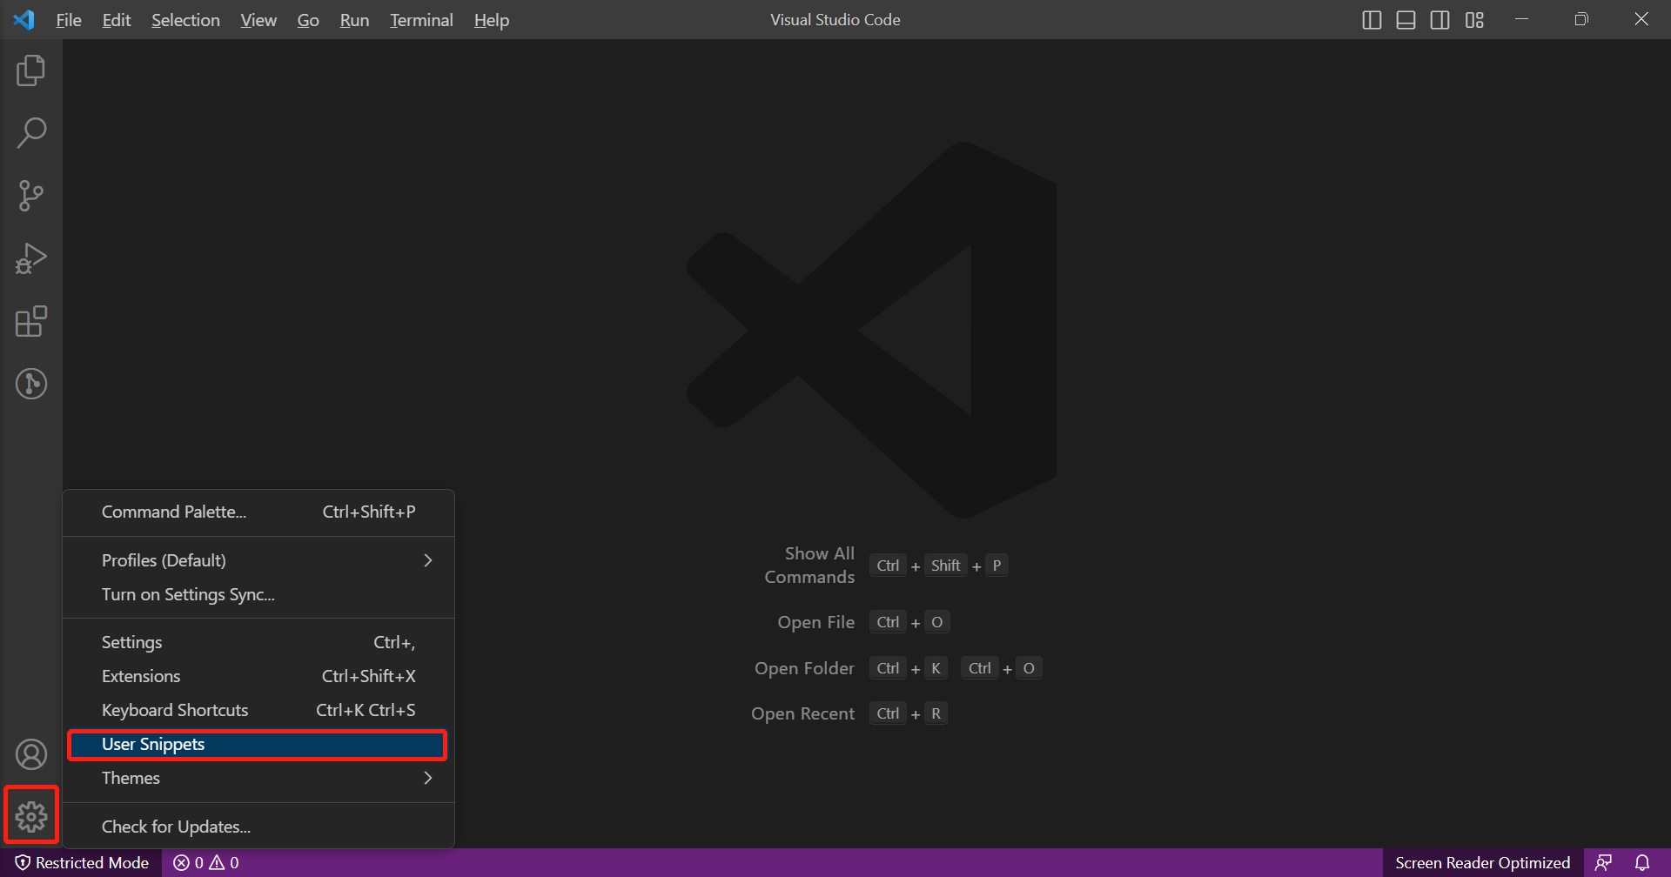The image size is (1671, 877).
Task: Open the Search view icon
Action: (31, 133)
